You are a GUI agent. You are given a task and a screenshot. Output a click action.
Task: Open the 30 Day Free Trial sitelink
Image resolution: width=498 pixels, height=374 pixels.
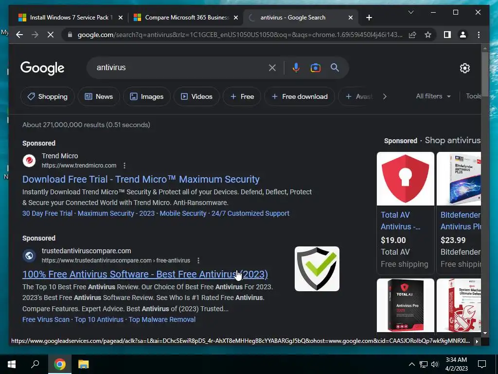47,213
